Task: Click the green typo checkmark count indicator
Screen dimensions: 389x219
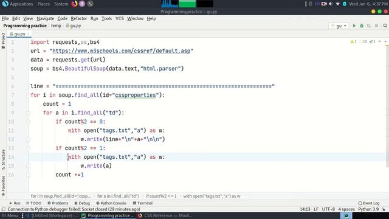Action: [373, 42]
